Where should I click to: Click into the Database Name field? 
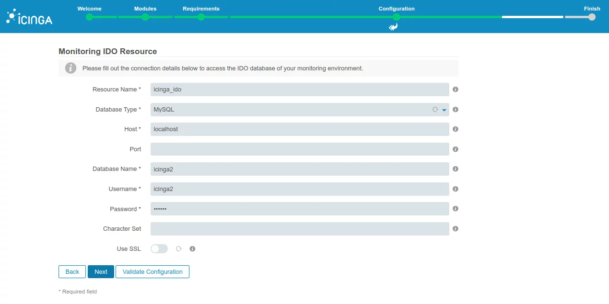click(x=300, y=169)
